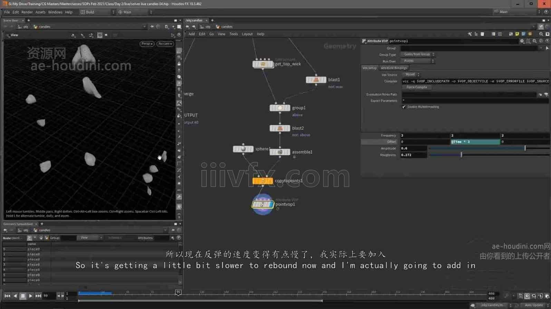Select the blast1 node icon

pos(316,80)
